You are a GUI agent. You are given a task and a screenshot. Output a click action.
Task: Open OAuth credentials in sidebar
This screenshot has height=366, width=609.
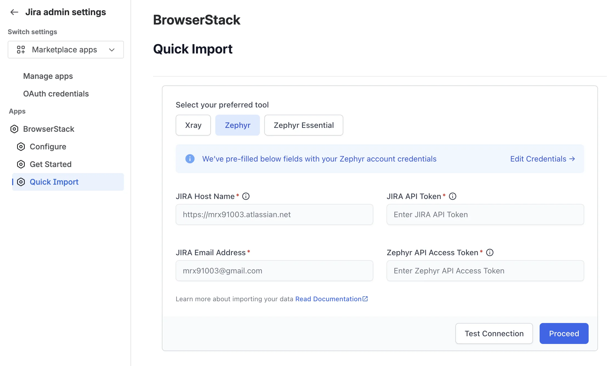click(x=56, y=94)
